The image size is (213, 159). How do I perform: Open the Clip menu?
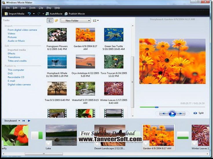pos(41,8)
